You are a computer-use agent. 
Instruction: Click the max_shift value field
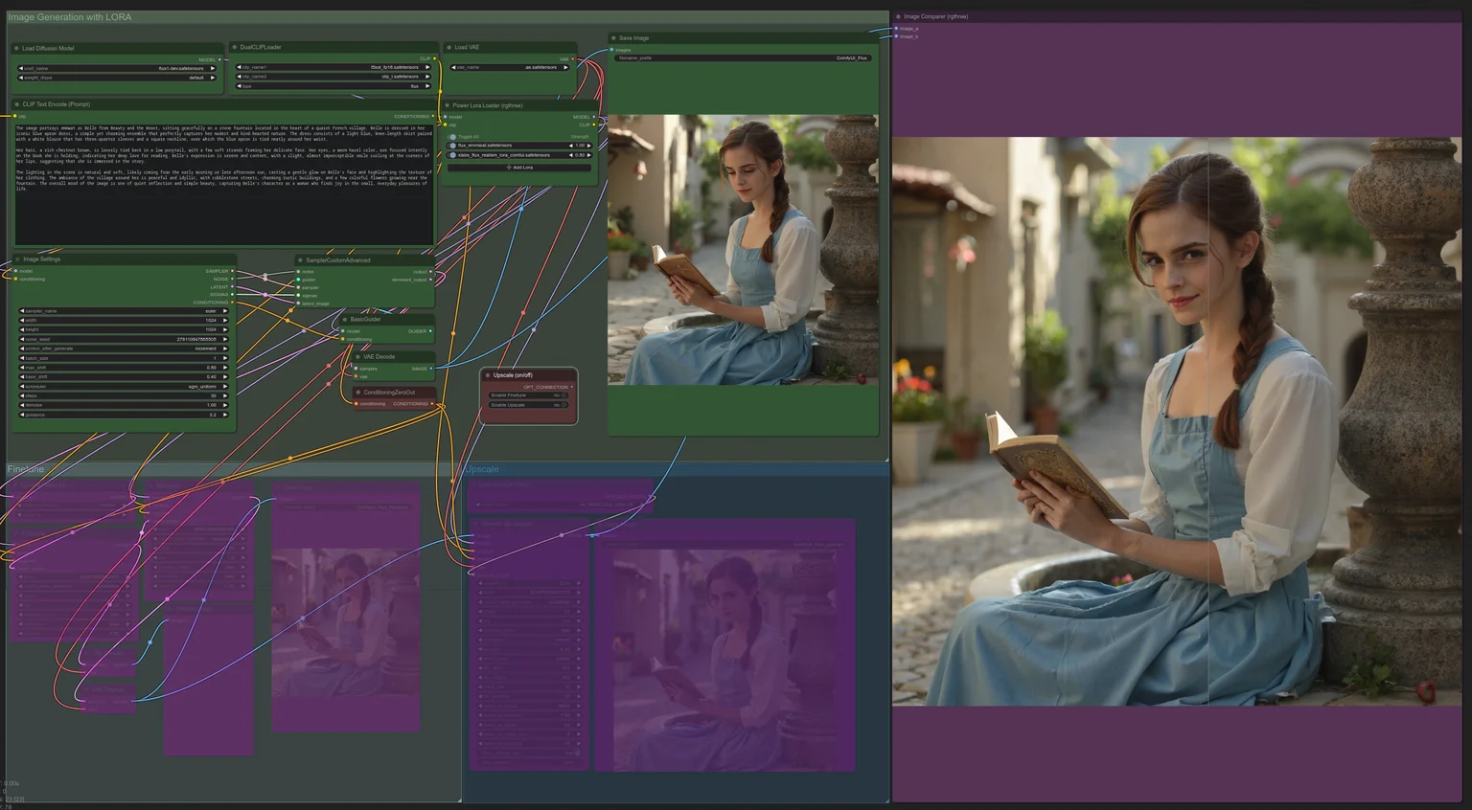click(124, 368)
